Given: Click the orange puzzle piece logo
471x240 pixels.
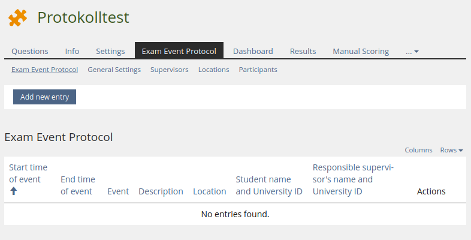Looking at the screenshot, I should [x=18, y=18].
